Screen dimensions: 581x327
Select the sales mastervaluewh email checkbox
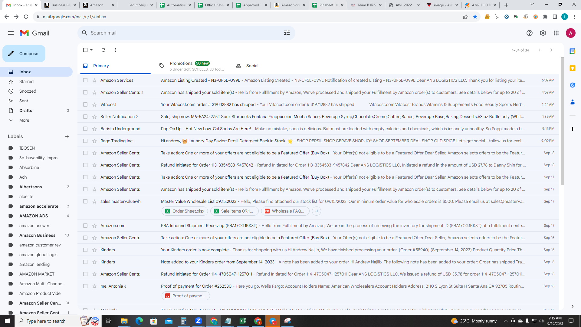(x=85, y=201)
